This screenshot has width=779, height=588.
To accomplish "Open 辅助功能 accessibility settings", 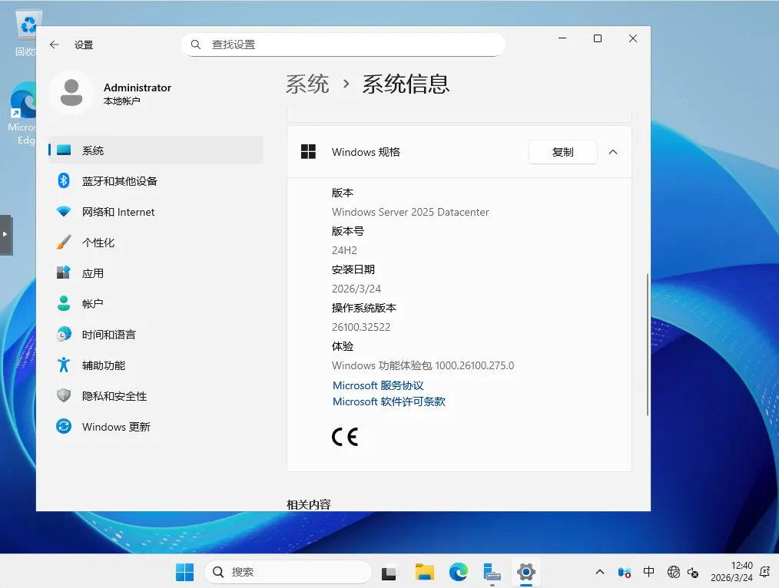I will pos(156,365).
